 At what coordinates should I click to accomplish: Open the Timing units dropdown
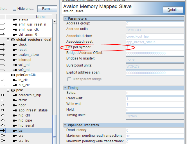tap(155, 116)
